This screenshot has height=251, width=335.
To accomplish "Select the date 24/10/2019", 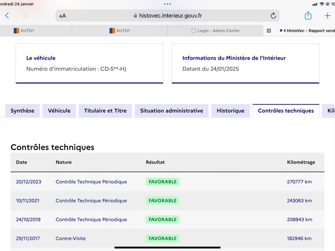I will (28, 220).
